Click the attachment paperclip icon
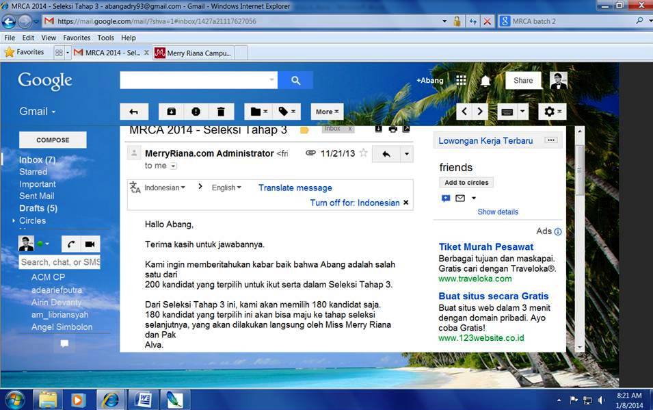 [x=310, y=153]
